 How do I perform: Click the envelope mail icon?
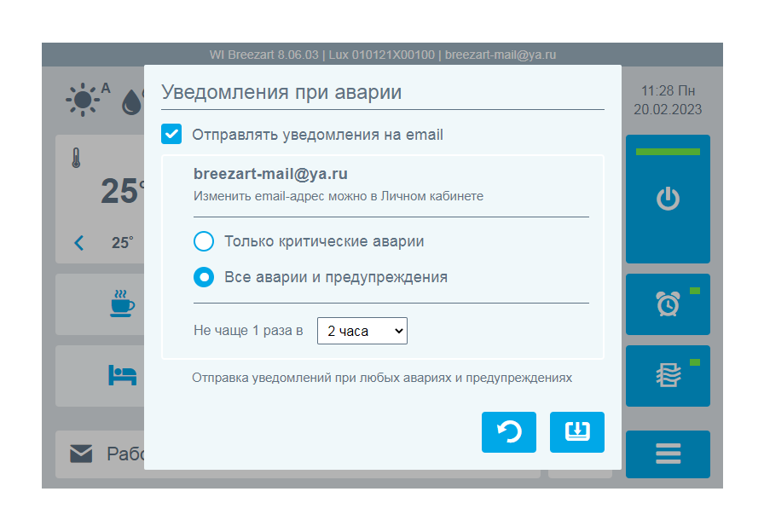tap(81, 454)
